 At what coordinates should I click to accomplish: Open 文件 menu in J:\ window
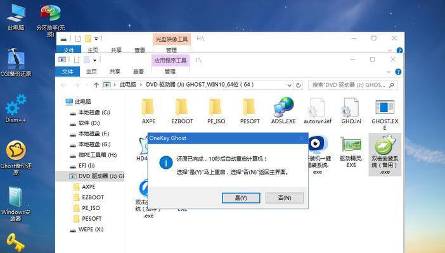(x=68, y=71)
